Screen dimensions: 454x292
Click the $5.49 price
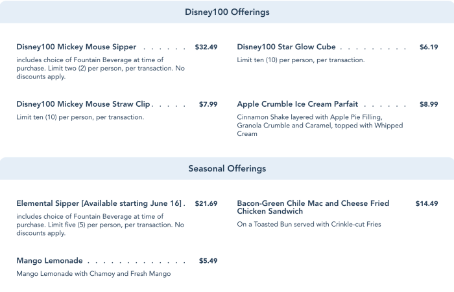point(208,261)
